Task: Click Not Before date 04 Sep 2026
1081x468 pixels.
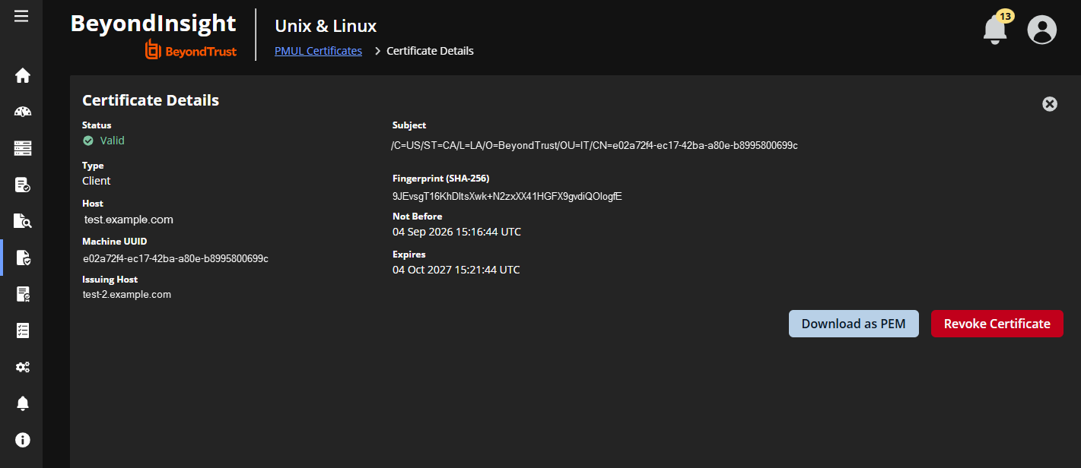Action: coord(456,232)
